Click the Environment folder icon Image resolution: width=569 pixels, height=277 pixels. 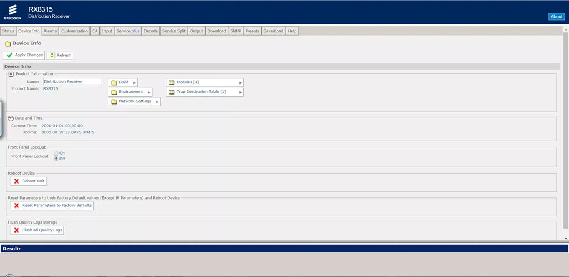pos(114,92)
